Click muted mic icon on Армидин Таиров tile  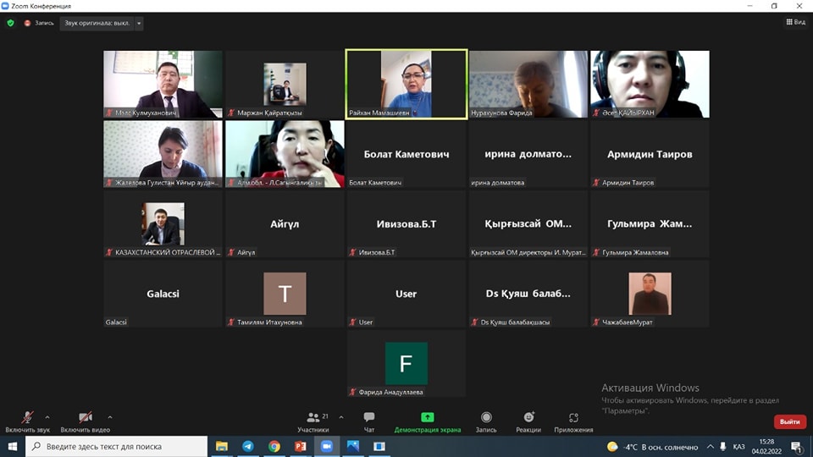[596, 183]
